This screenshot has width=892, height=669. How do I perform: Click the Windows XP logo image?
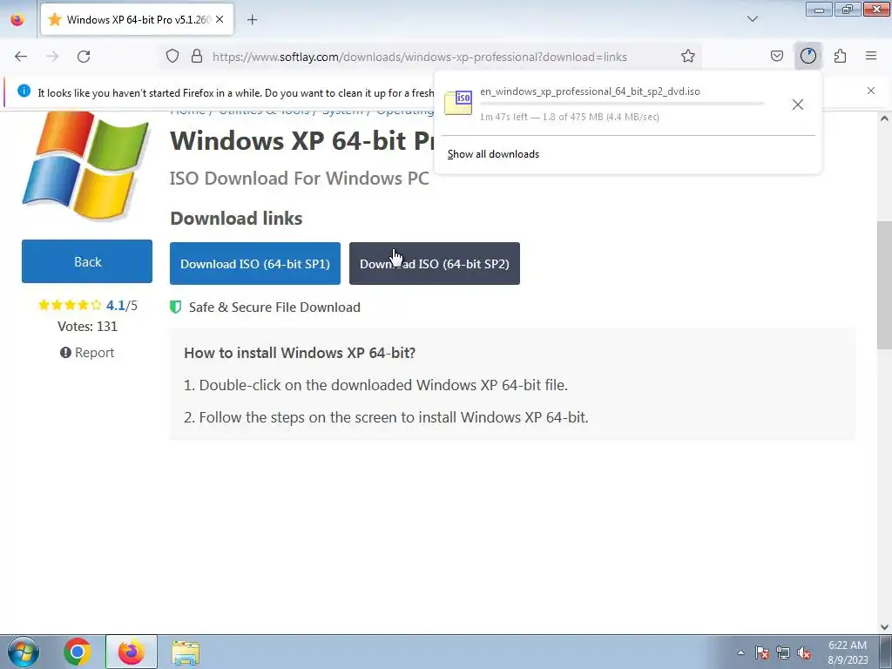tap(86, 165)
